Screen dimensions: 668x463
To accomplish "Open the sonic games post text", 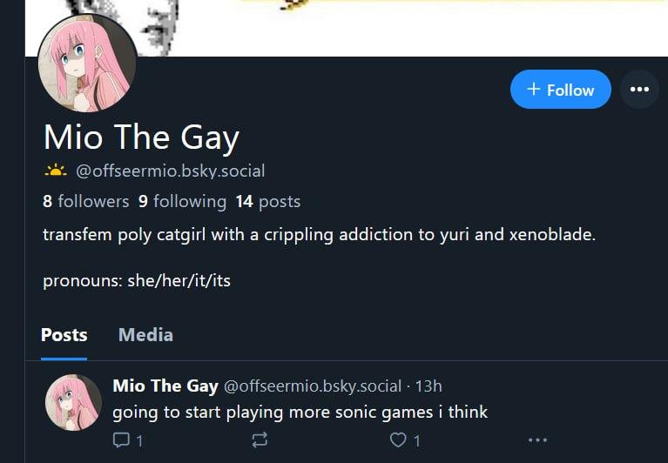I will (300, 412).
